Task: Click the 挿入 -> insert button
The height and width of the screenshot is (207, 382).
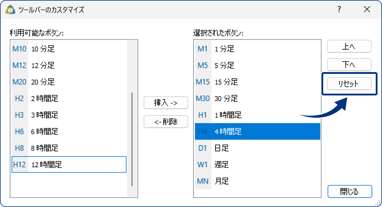Action: pos(166,103)
